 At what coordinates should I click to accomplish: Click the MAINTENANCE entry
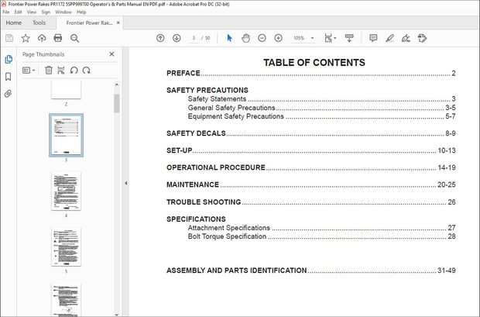310,184
